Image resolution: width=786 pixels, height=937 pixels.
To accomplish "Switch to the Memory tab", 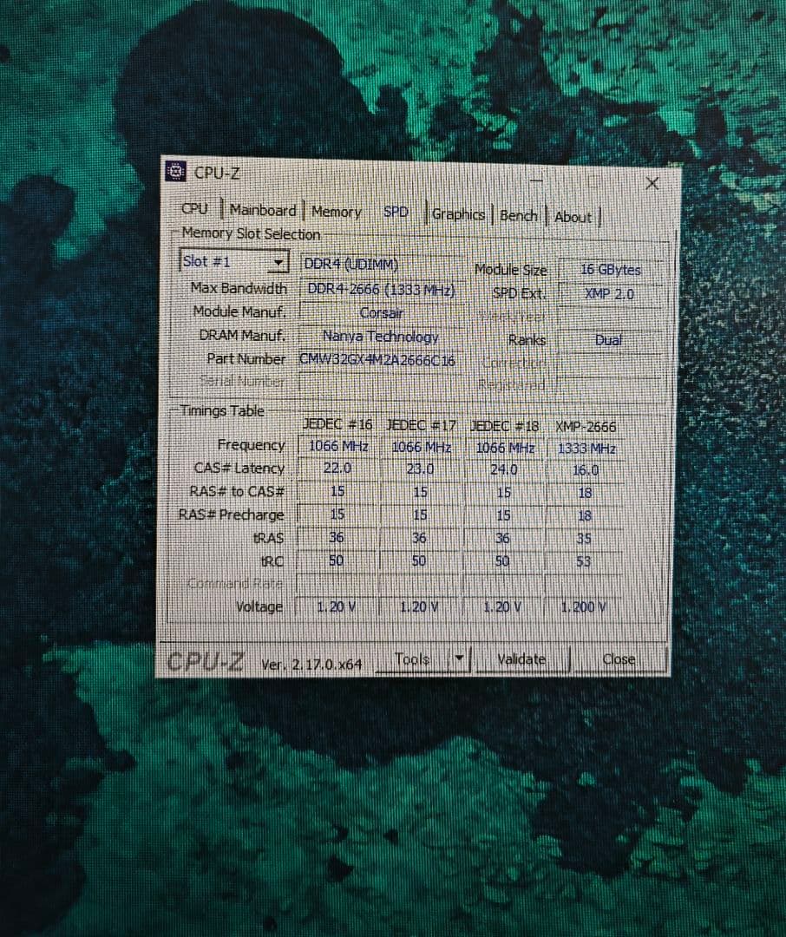I will click(x=337, y=212).
